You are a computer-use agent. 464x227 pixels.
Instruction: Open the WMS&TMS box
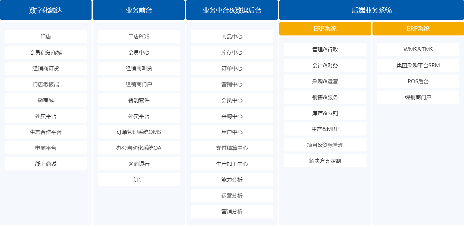point(418,49)
